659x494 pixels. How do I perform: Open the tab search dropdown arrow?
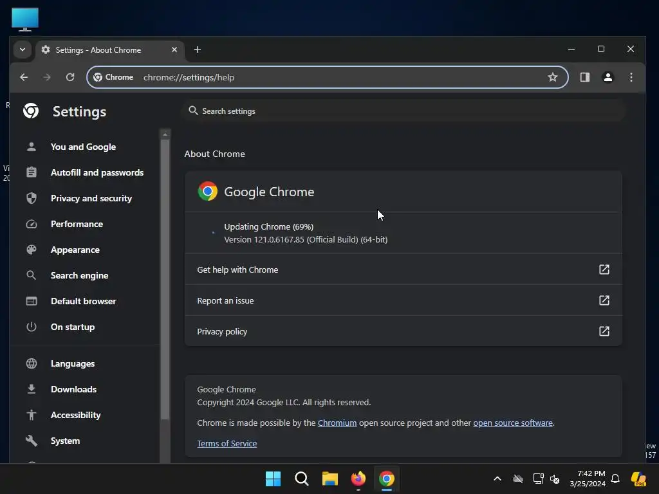point(23,50)
